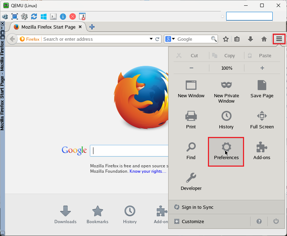Click Downloads shortcut on the start page
Viewport: 287px width, 236px height.
pyautogui.click(x=65, y=215)
